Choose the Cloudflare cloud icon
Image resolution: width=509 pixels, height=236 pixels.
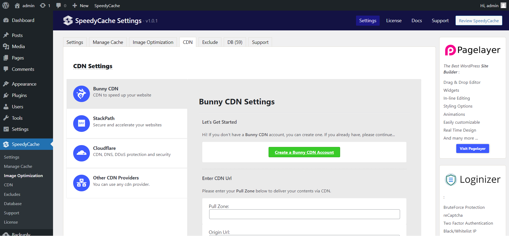point(81,153)
